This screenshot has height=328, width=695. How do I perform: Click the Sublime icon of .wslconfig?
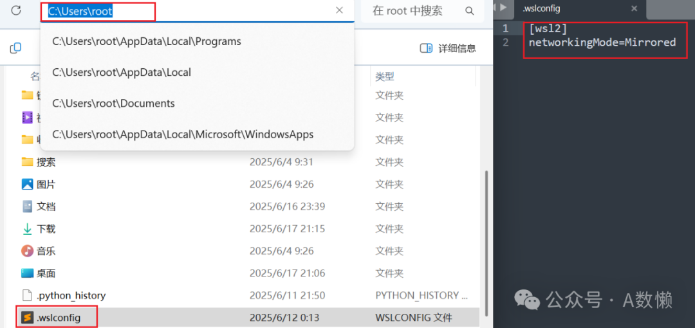pos(28,317)
